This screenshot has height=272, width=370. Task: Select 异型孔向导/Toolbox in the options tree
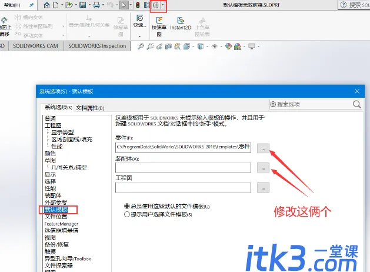click(68, 258)
